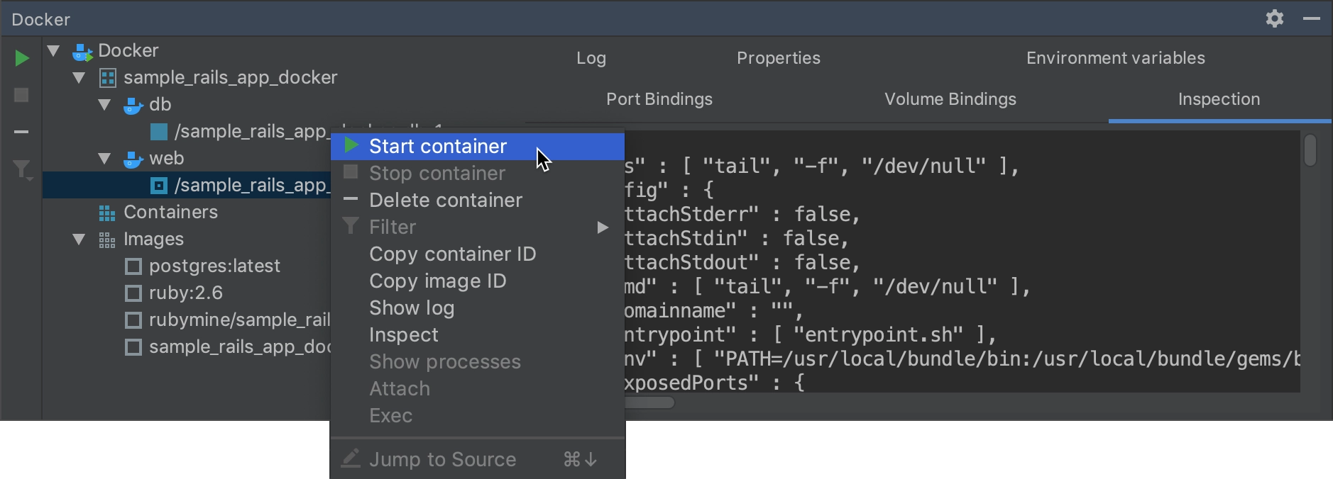1333x479 pixels.
Task: Collapse the db service node
Action: pyautogui.click(x=104, y=105)
